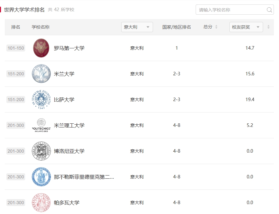
Task: Open the 校友获奖 indicator dropdown
Action: click(x=246, y=27)
